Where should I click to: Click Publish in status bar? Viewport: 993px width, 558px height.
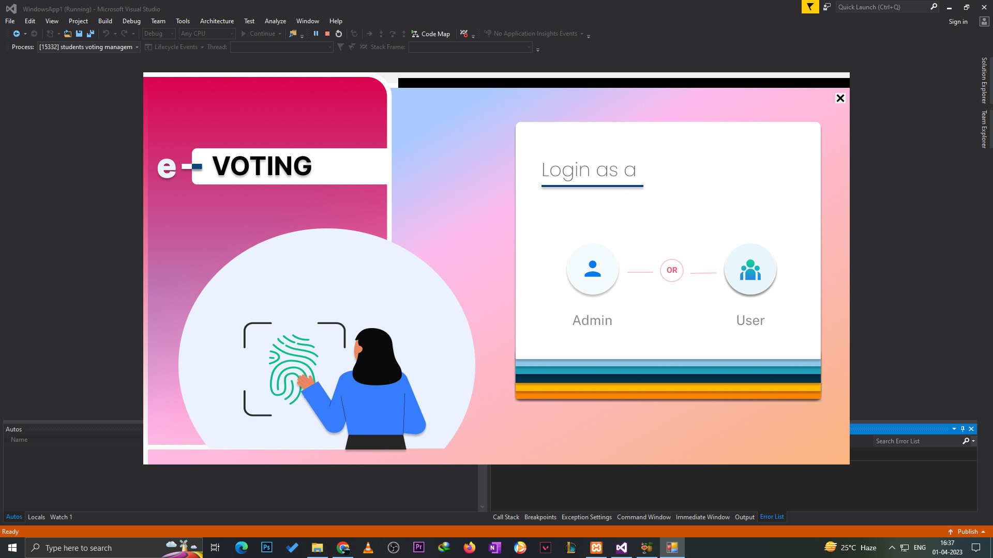click(x=967, y=532)
